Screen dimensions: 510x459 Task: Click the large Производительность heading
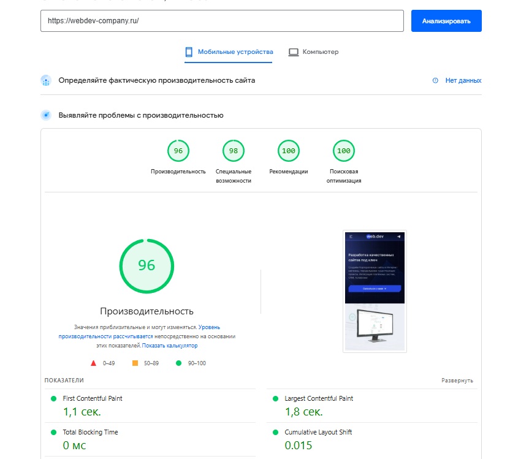click(147, 311)
